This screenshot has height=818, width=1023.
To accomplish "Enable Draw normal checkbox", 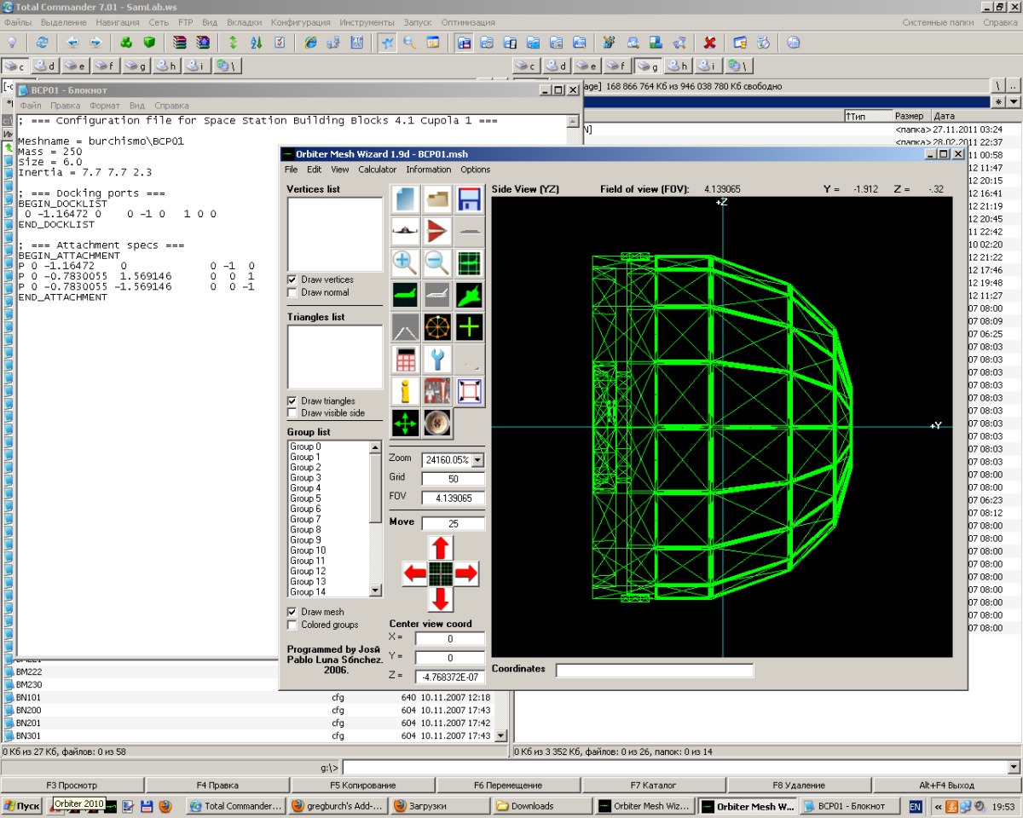I will pos(292,292).
